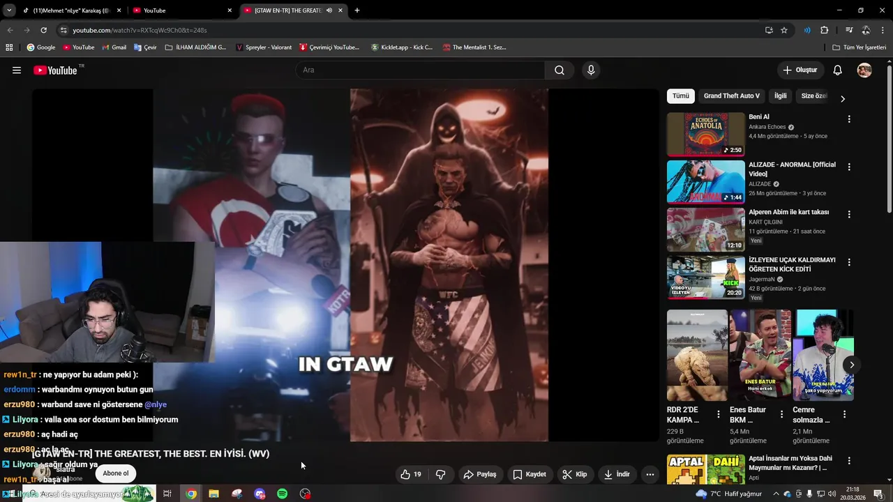Open Chrome three-dot menu

tap(883, 30)
